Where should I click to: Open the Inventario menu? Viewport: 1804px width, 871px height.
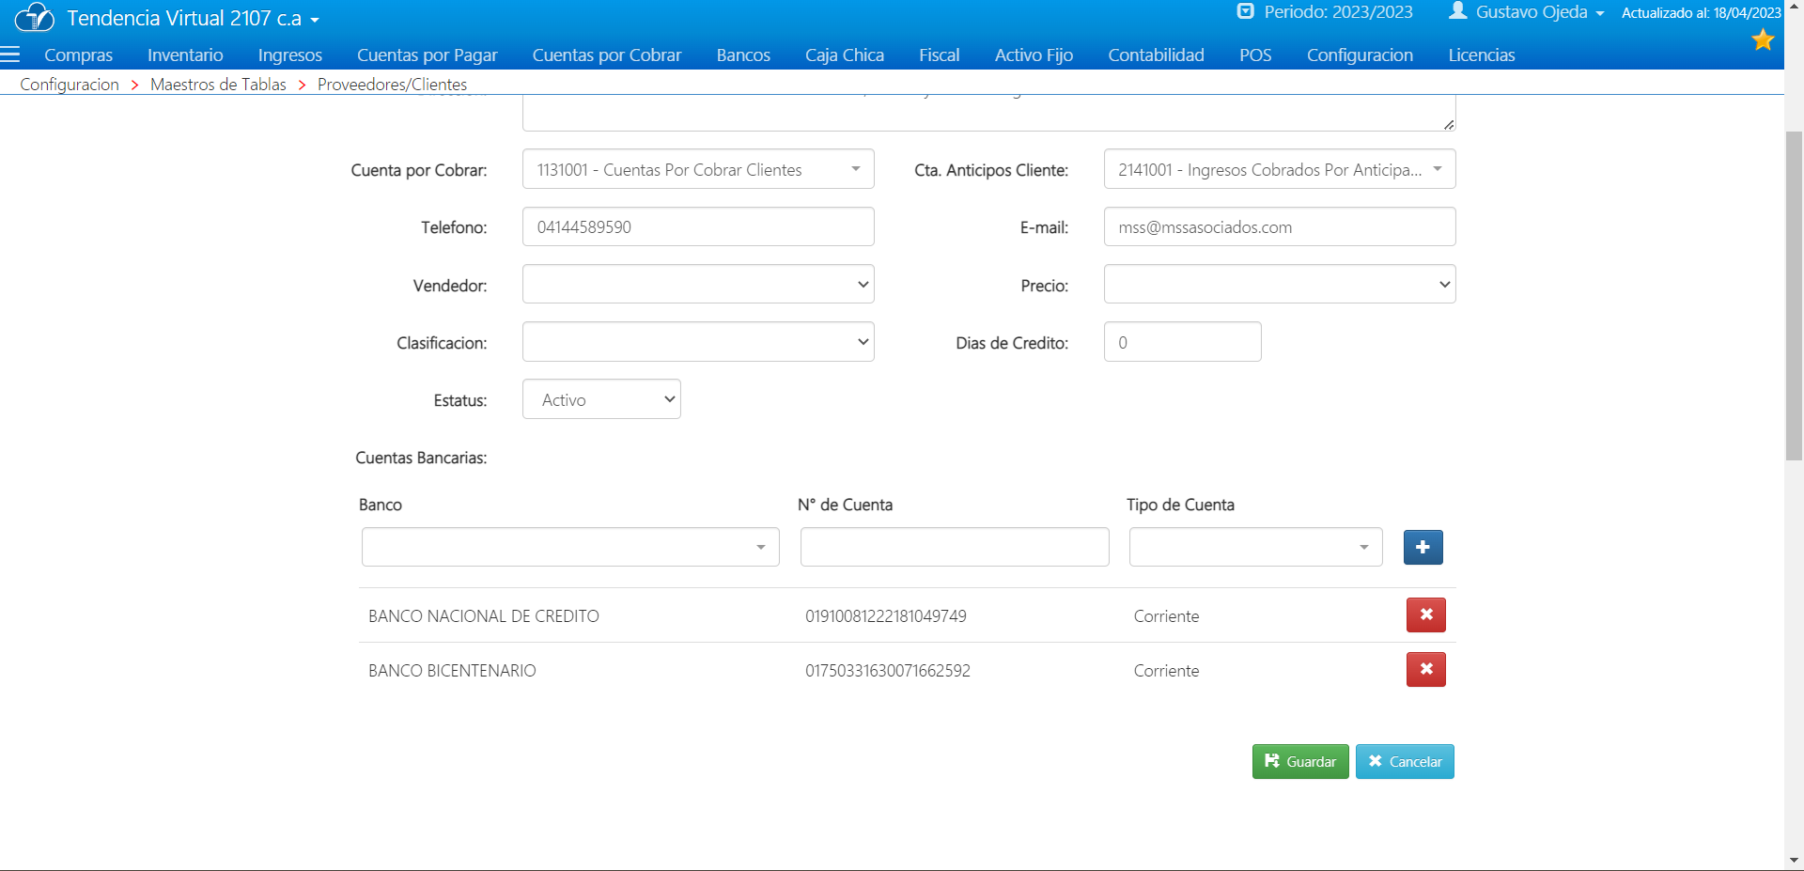185,55
